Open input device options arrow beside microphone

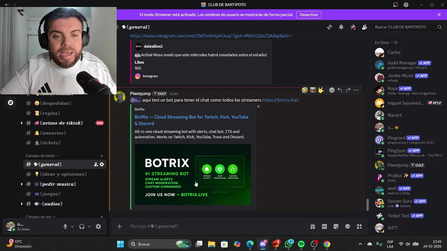point(72,227)
